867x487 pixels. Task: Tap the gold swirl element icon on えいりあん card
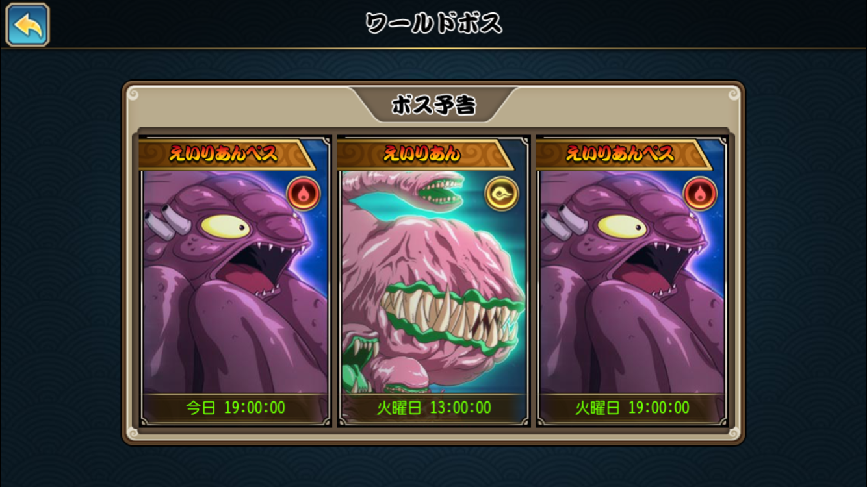[x=502, y=194]
